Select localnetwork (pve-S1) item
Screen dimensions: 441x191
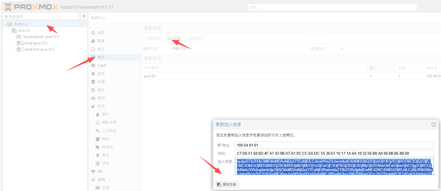pyautogui.click(x=41, y=37)
